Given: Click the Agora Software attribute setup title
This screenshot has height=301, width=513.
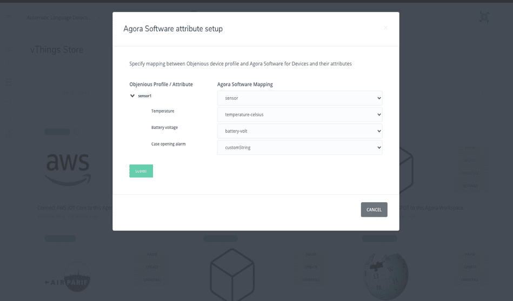Looking at the screenshot, I should point(173,29).
